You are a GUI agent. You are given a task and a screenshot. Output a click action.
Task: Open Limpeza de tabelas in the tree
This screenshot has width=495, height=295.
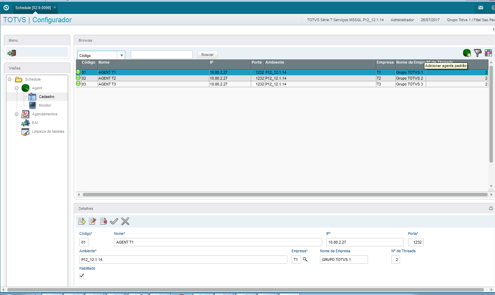(48, 131)
